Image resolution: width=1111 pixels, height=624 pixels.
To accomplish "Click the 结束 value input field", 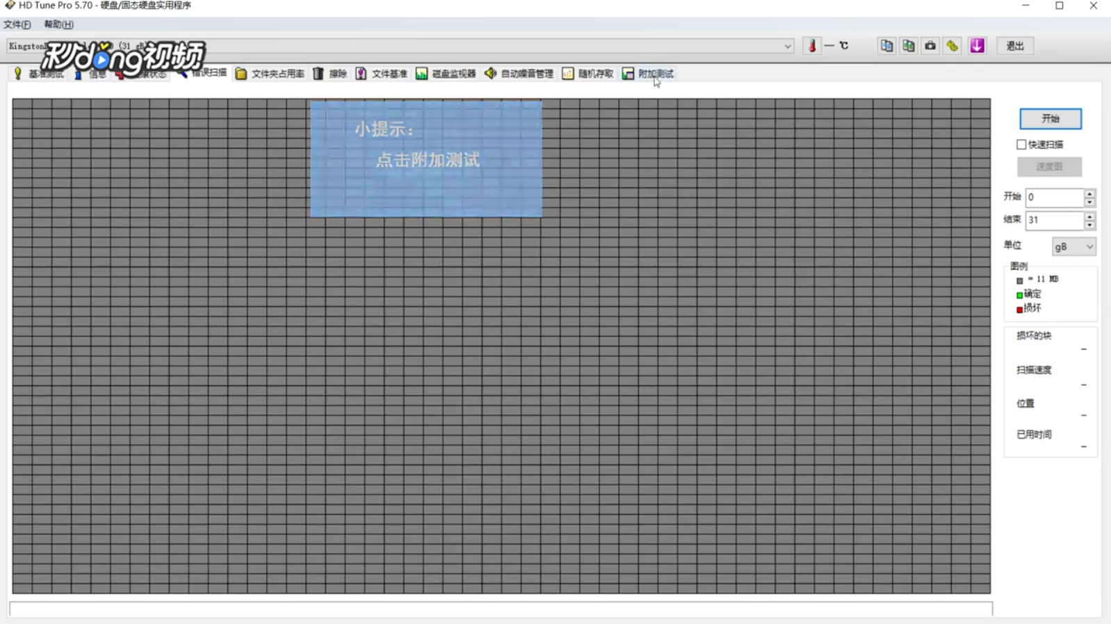I will (1054, 220).
